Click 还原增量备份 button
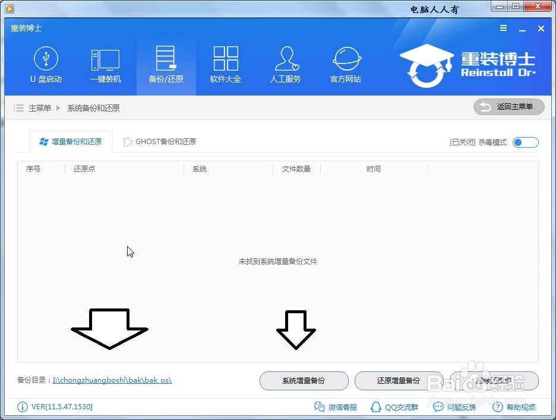Screen dimensions: 556x420 399,381
